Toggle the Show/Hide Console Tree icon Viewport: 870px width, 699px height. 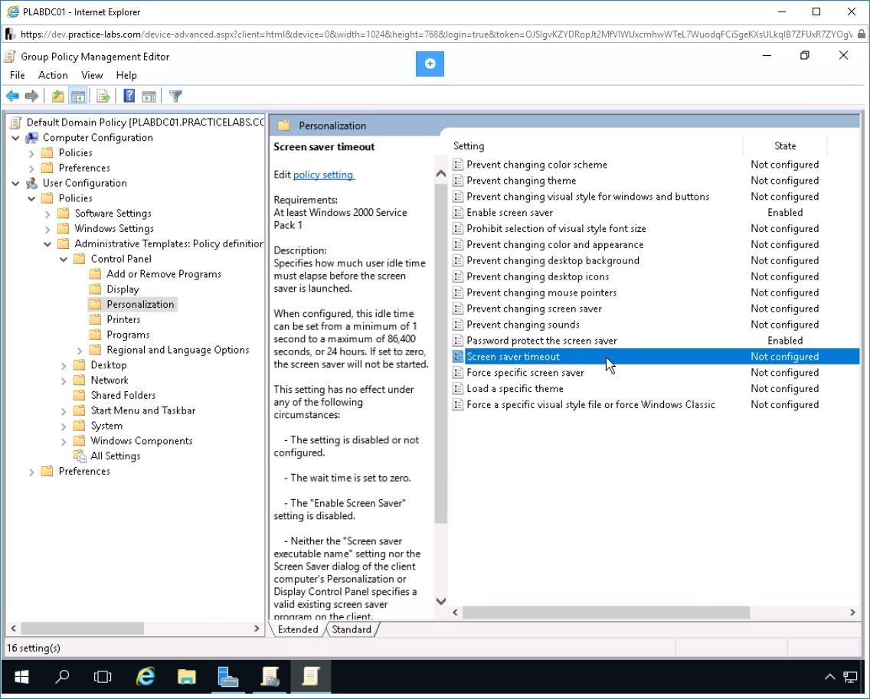pos(77,96)
